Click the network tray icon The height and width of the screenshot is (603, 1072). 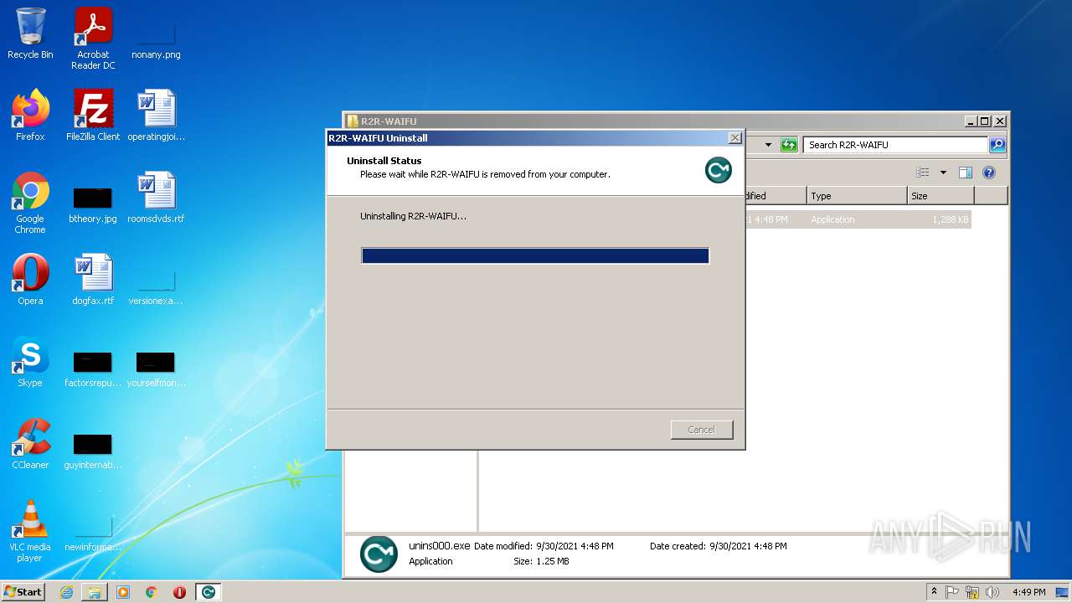coord(972,592)
